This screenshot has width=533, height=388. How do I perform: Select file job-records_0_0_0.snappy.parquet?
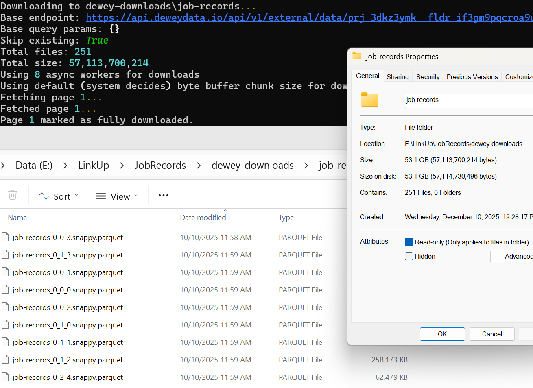(x=68, y=290)
